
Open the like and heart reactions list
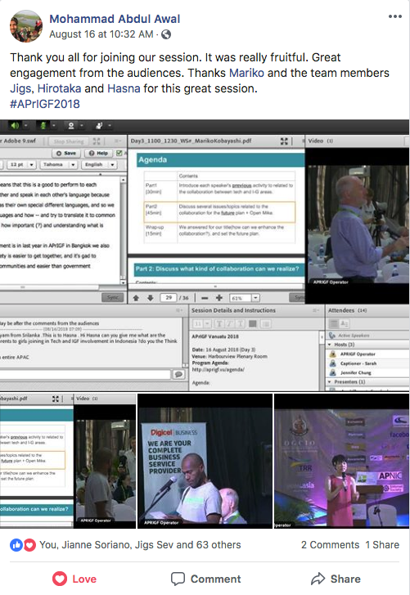23,545
